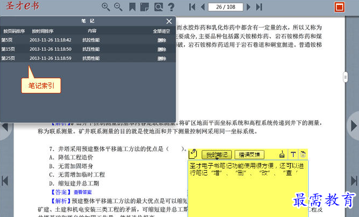Sort notes by time with 按时间排序
The image size is (359, 217).
[43, 31]
